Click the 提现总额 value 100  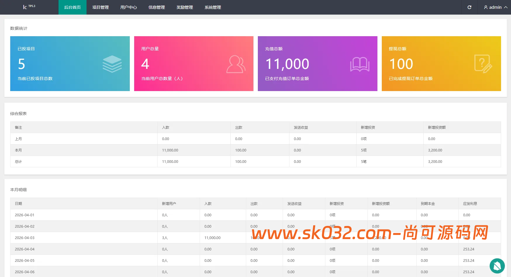coord(401,64)
